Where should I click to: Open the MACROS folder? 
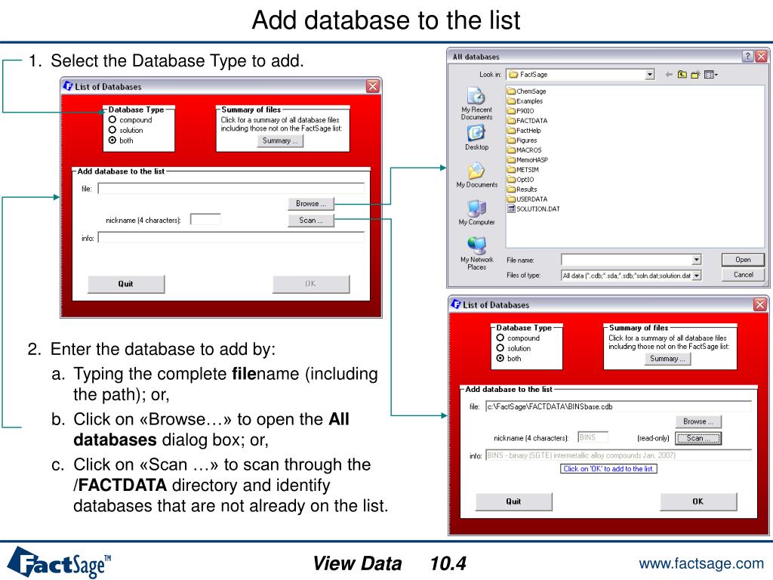point(525,150)
